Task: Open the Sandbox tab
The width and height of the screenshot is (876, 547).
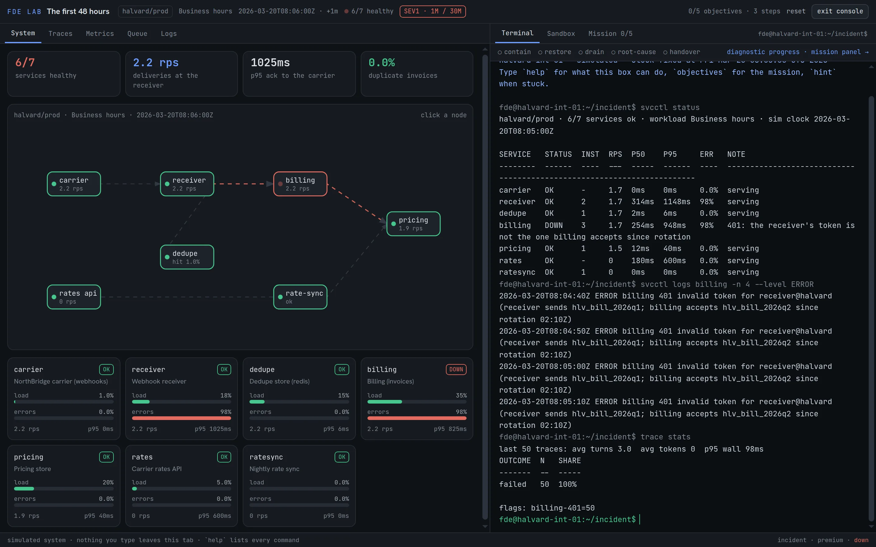Action: (561, 34)
